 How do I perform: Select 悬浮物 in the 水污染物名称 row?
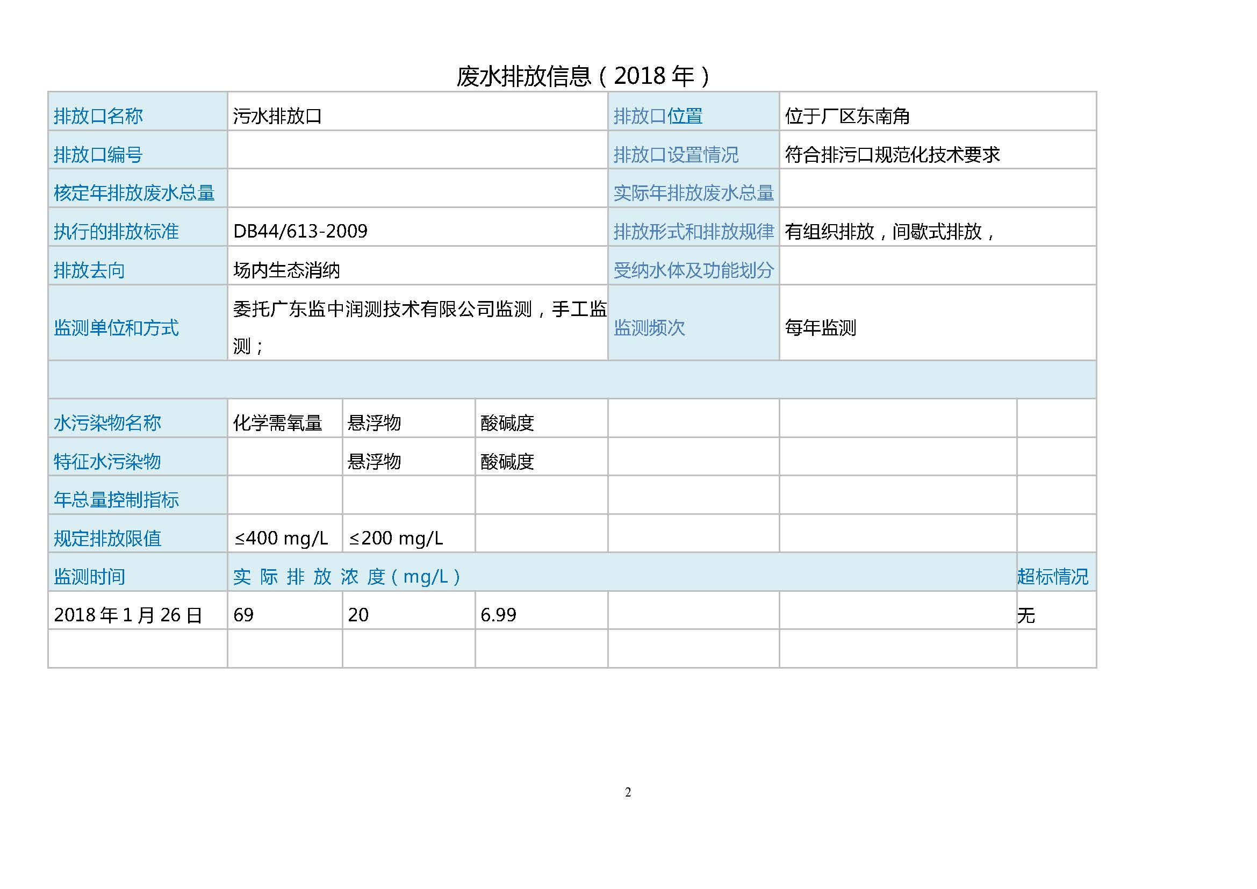375,423
